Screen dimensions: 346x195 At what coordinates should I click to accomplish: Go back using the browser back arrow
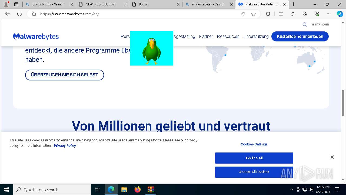pos(8,14)
